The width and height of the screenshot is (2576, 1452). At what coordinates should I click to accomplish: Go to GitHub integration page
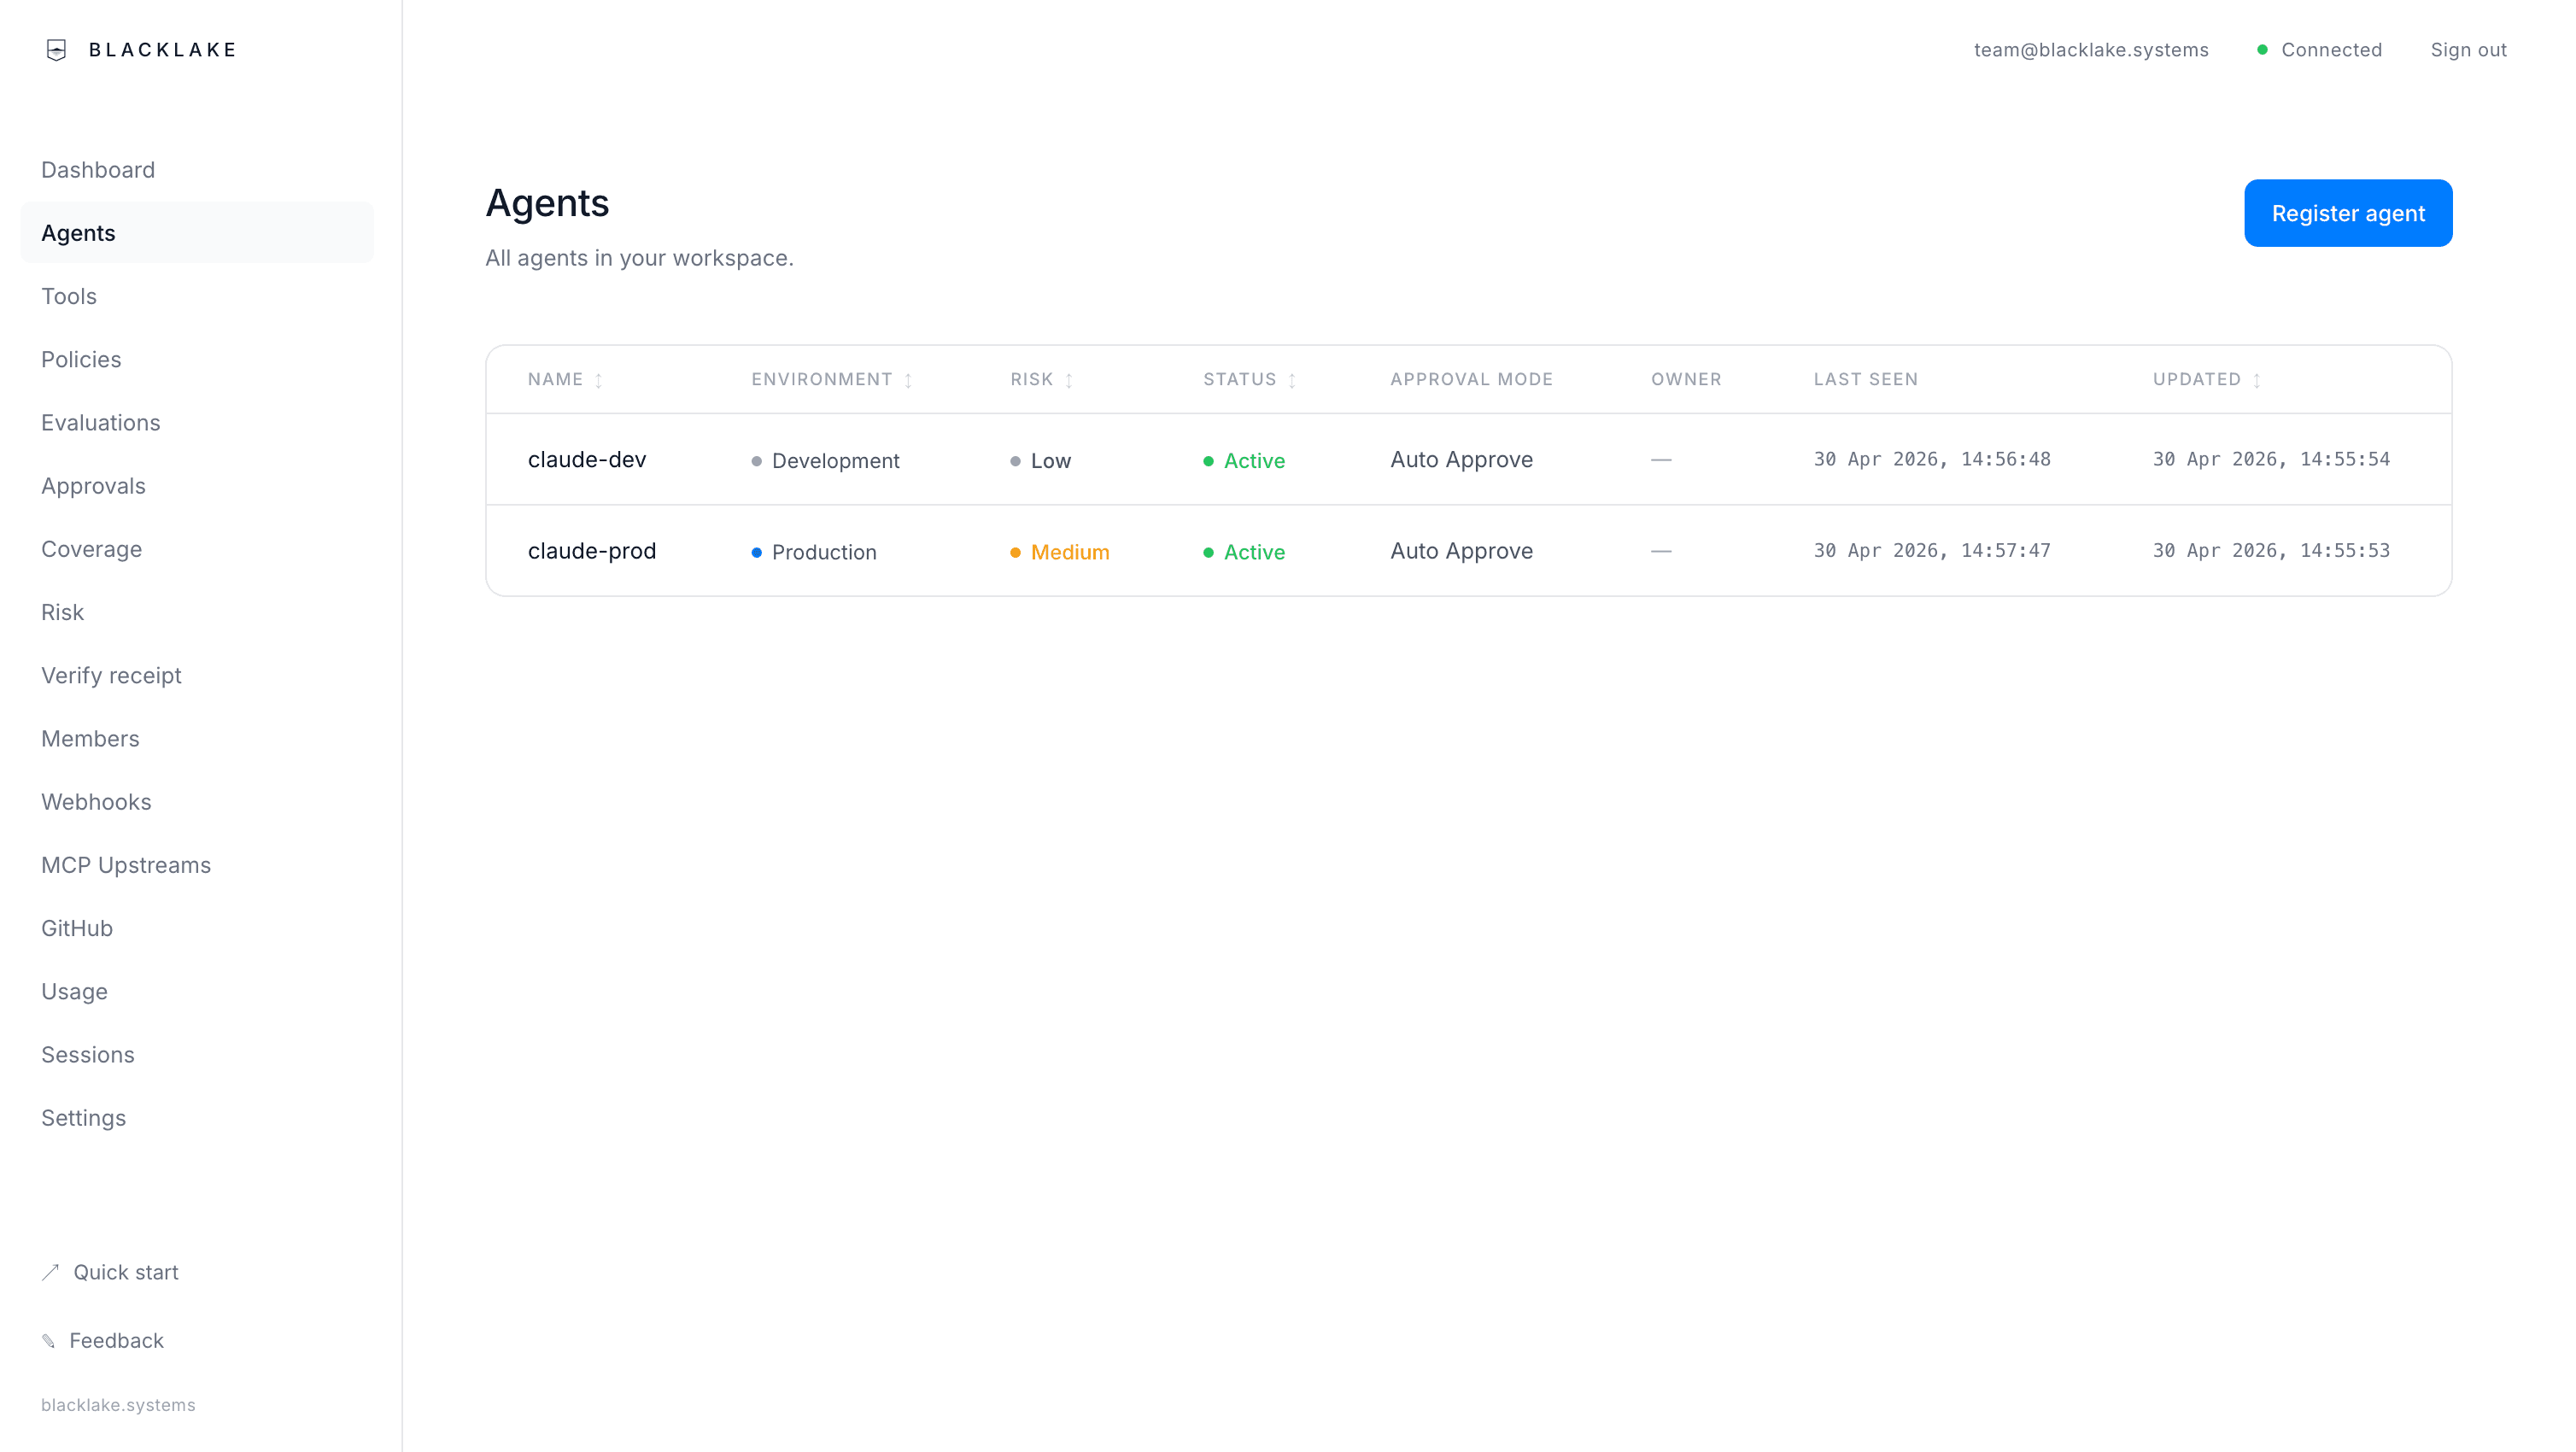(77, 928)
